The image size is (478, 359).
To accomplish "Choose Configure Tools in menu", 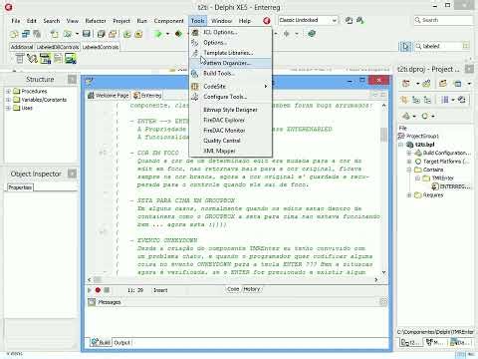I will click(231, 97).
